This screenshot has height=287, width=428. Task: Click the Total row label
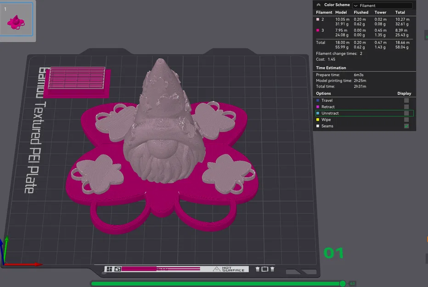coord(321,43)
